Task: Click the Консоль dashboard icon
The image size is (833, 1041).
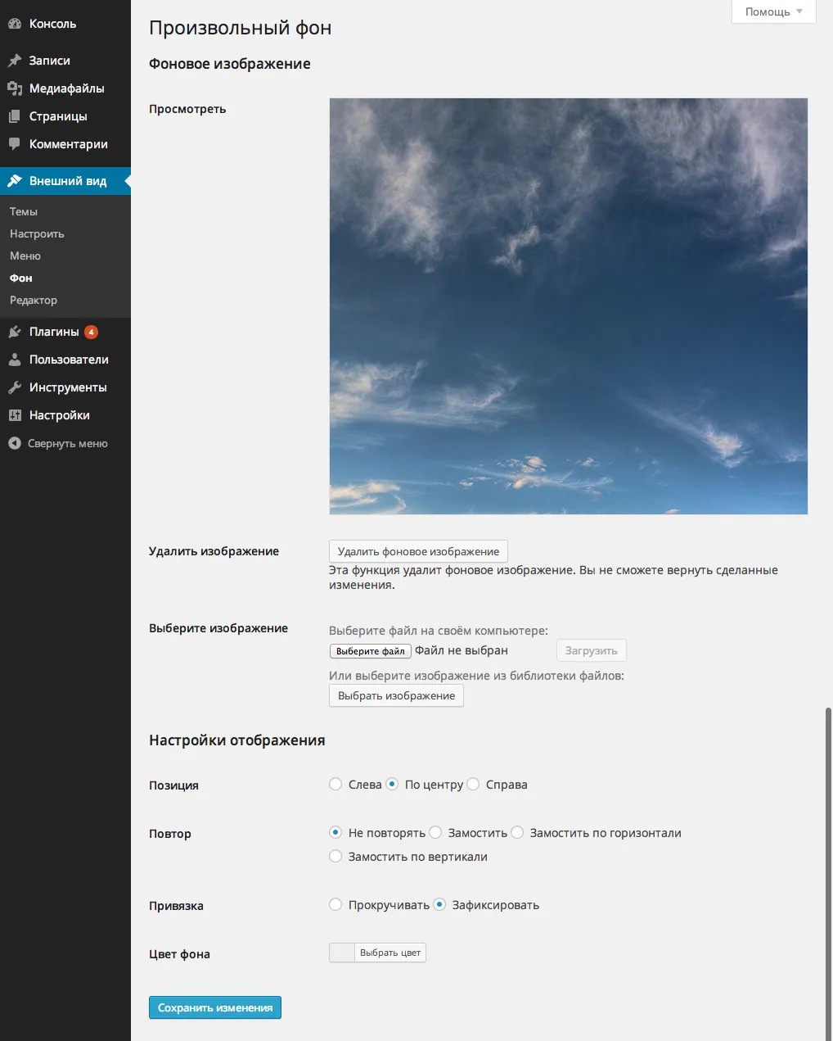Action: tap(15, 24)
